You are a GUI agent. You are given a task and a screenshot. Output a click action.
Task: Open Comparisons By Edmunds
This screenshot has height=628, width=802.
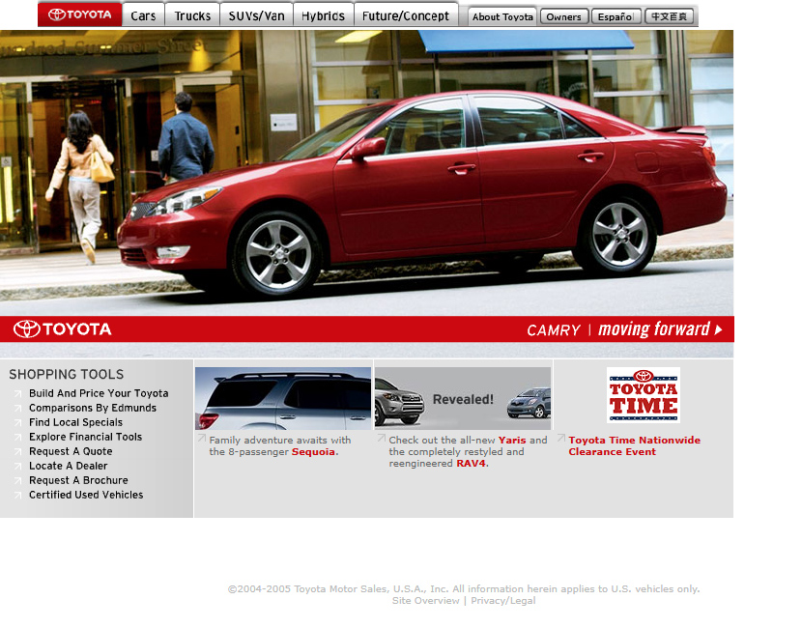click(93, 408)
